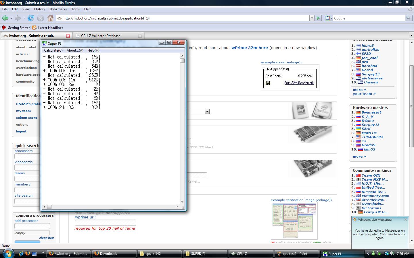The width and height of the screenshot is (414, 258).
Task: Switch to CPU-Z taskbar button
Action: pos(251,254)
